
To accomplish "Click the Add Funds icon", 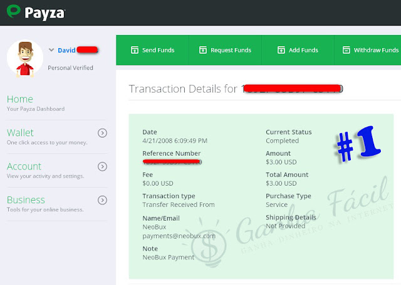I will (281, 50).
